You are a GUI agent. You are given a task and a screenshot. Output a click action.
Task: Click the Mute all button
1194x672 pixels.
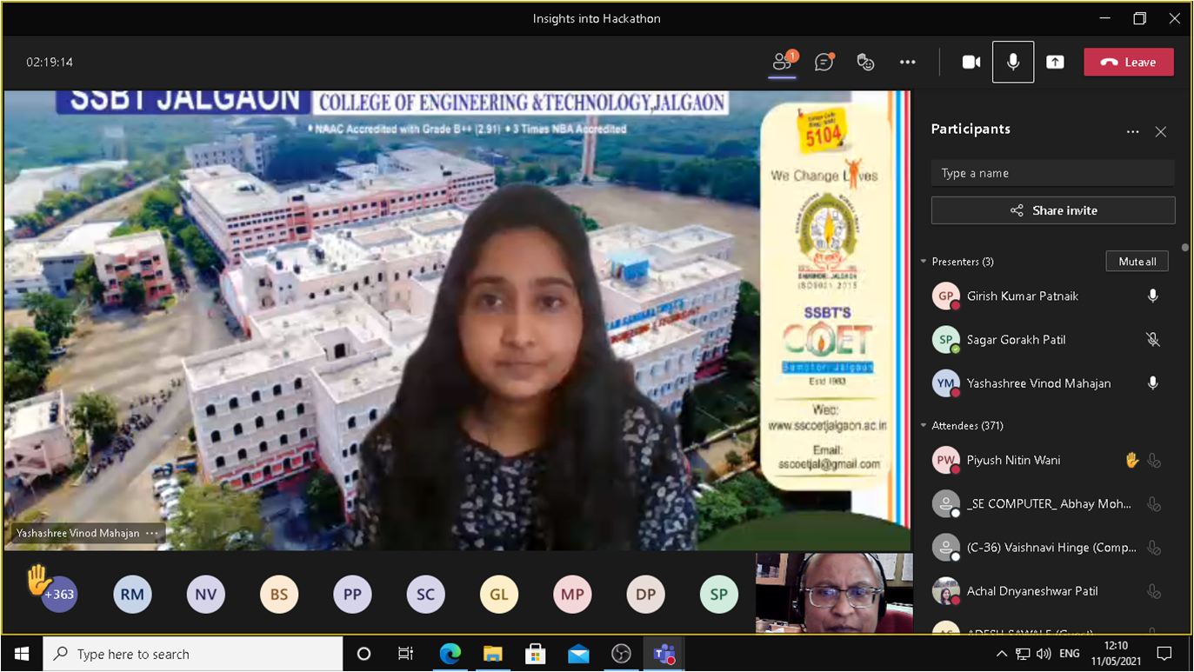pos(1137,262)
